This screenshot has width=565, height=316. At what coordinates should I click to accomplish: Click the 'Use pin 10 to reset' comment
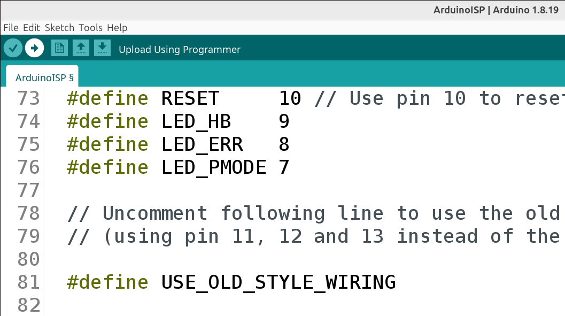point(439,98)
